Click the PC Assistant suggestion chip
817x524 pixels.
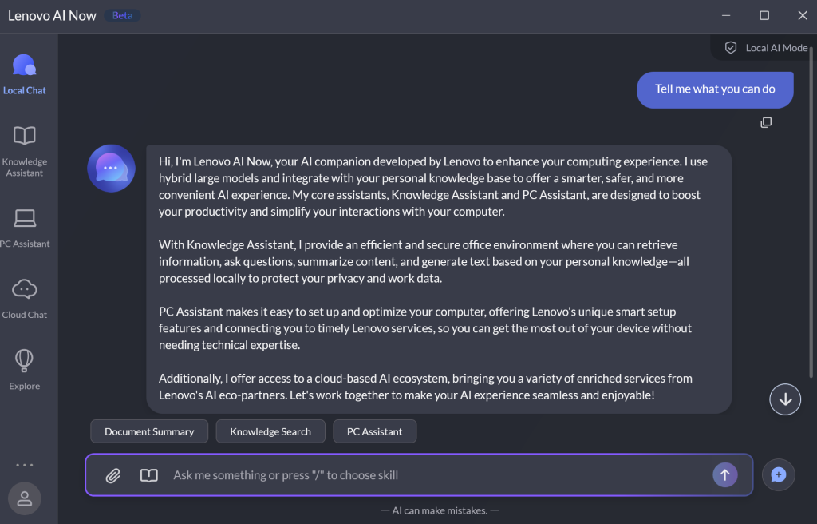[x=374, y=431]
